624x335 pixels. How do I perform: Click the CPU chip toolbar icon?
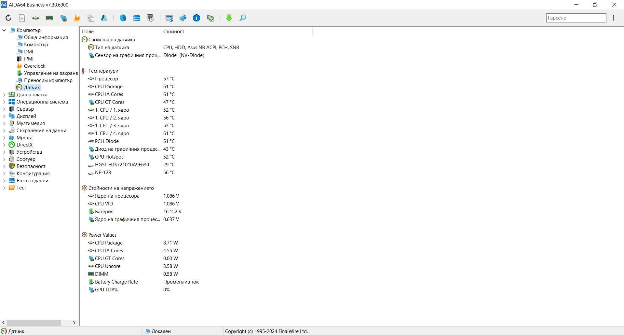35,18
